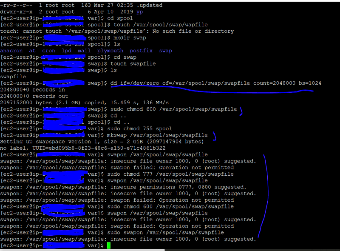Select the swap directory name in ls output
This screenshot has width=340, height=251.
[165, 50]
